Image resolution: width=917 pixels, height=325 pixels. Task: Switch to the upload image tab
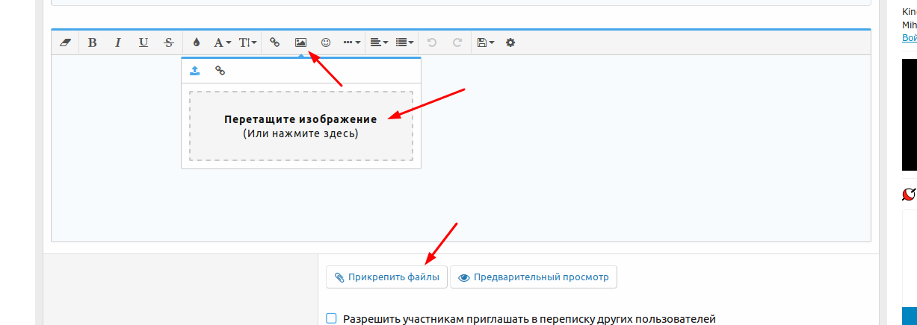pyautogui.click(x=195, y=71)
